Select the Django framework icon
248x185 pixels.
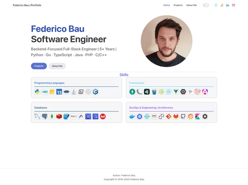147,92
